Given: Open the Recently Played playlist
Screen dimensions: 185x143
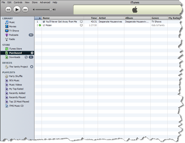Looking at the screenshot, I should (x=17, y=97).
